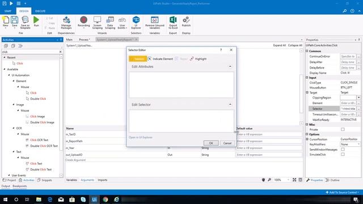The image size is (363, 204).
Task: Collapse the OCR tree node
Action: [14, 128]
